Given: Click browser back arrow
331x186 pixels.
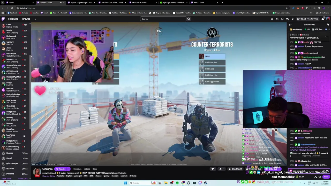Looking at the screenshot, I should pyautogui.click(x=3, y=8).
